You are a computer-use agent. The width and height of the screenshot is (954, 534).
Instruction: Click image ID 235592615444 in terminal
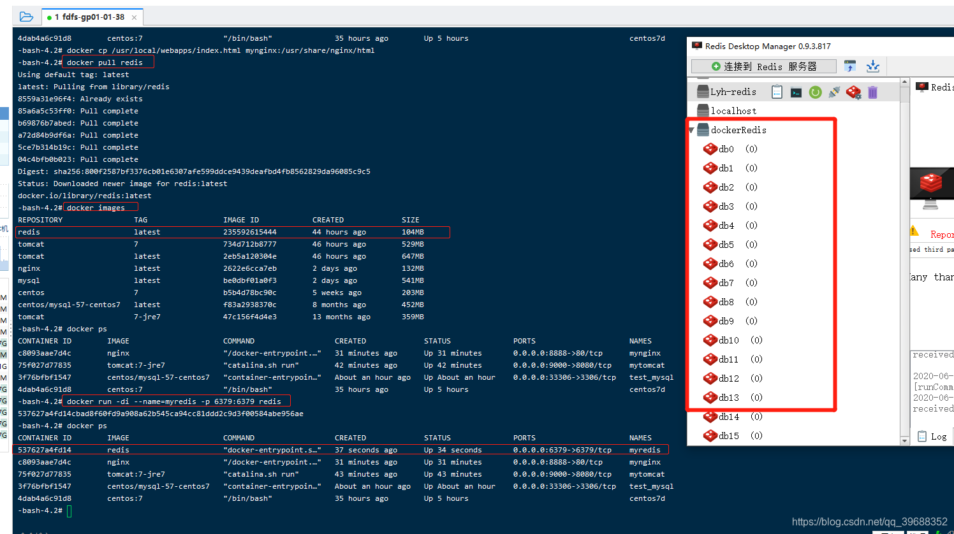tap(250, 232)
